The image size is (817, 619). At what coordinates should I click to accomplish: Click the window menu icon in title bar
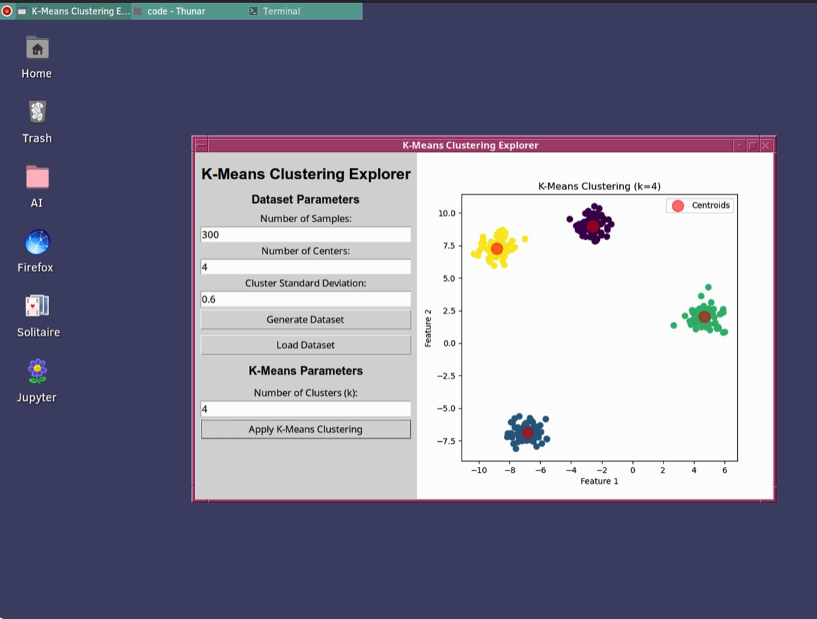[201, 145]
